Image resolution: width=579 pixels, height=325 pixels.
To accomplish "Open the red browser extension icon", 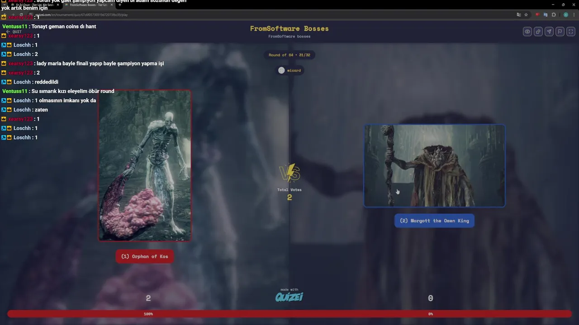I will click(537, 14).
